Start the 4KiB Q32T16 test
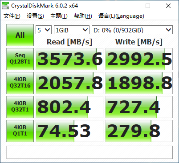 (20, 83)
